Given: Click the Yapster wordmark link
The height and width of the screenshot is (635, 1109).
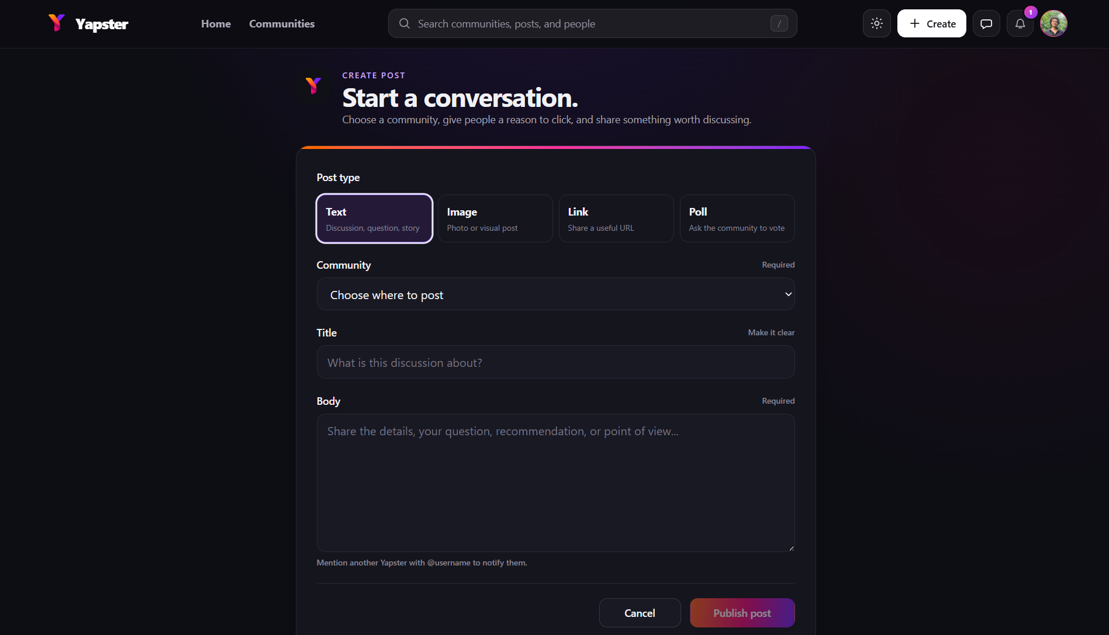Looking at the screenshot, I should click(102, 24).
